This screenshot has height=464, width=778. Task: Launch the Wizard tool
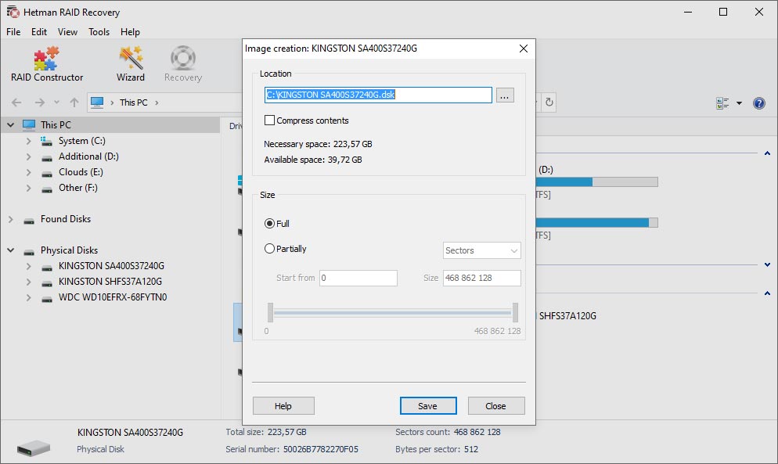coord(131,64)
